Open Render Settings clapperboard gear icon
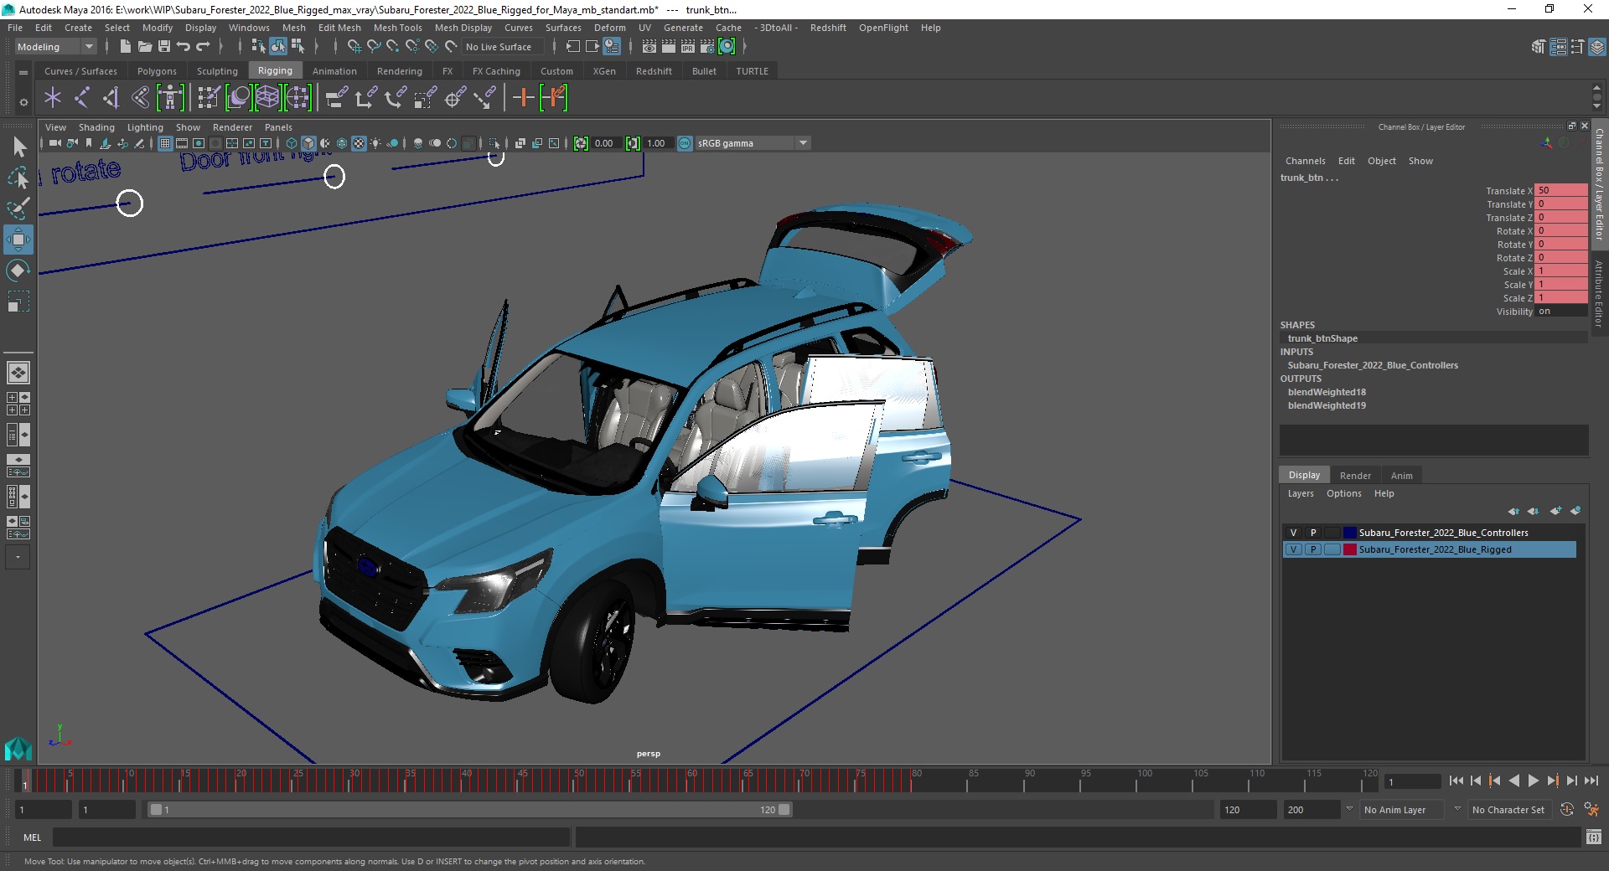The width and height of the screenshot is (1609, 871). pyautogui.click(x=707, y=47)
